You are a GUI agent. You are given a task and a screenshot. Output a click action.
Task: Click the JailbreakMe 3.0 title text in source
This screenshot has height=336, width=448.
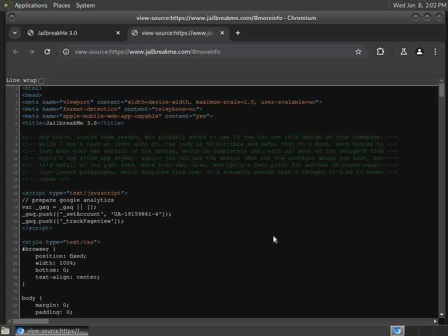click(71, 123)
